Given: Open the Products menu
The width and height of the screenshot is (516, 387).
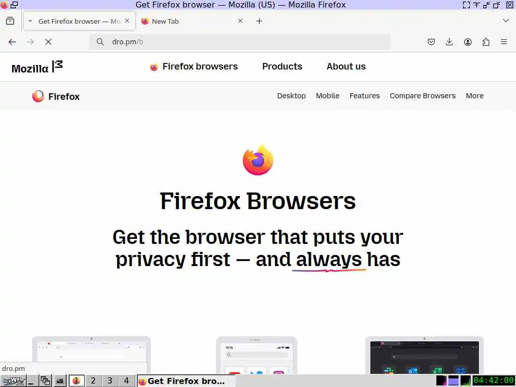Looking at the screenshot, I should (282, 67).
